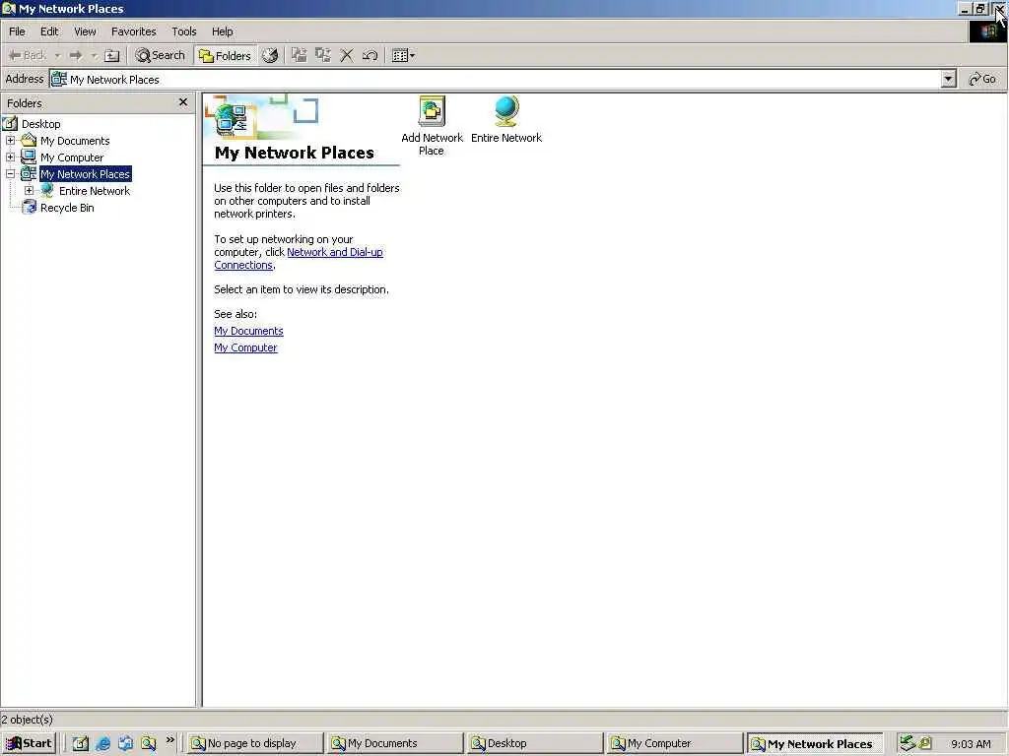The width and height of the screenshot is (1009, 756).
Task: Launch Outlook Express from quick launch
Action: [x=125, y=744]
